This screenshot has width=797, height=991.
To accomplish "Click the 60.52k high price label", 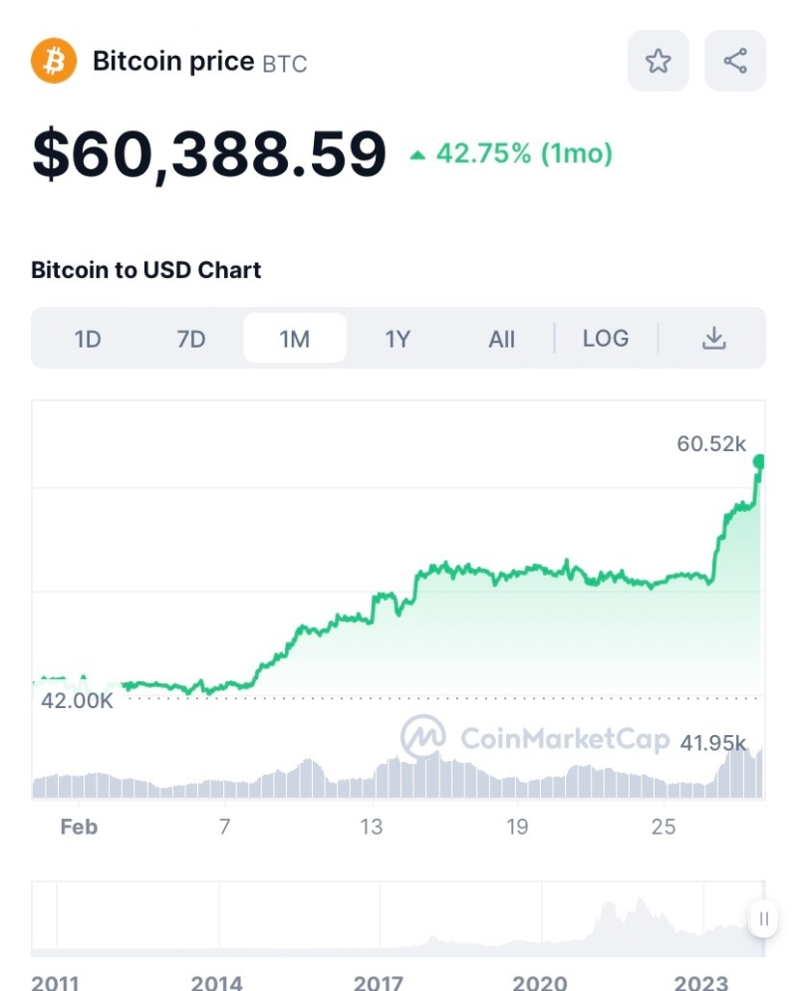I will point(711,444).
